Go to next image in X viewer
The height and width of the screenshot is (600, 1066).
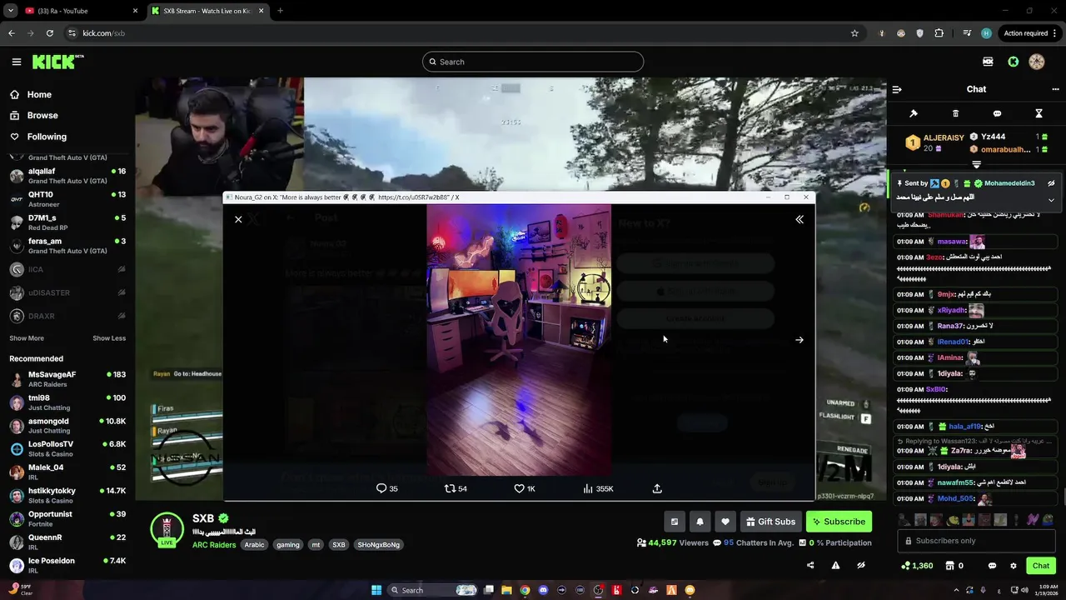click(799, 340)
